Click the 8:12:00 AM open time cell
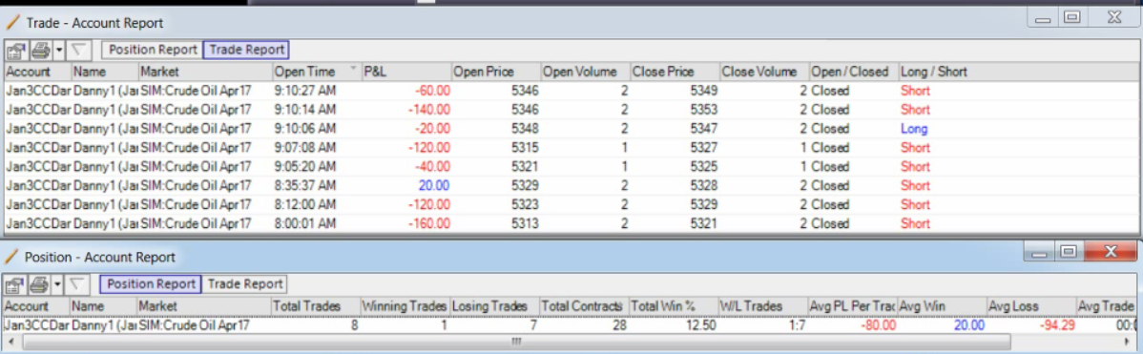Image resolution: width=1143 pixels, height=354 pixels. click(x=305, y=204)
